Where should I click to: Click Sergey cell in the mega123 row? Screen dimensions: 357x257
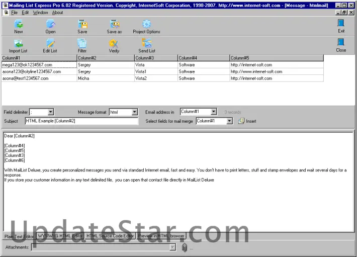(x=106, y=65)
